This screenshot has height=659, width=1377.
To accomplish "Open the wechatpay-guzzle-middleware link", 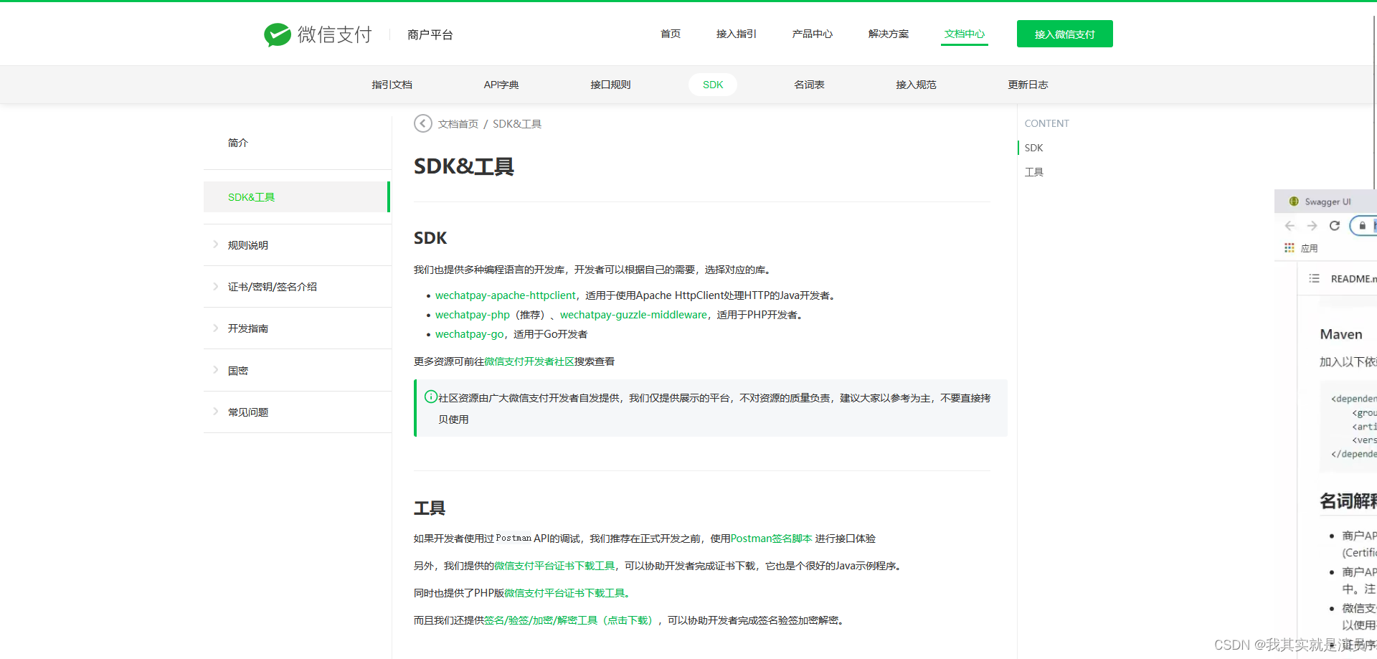I will [x=633, y=315].
